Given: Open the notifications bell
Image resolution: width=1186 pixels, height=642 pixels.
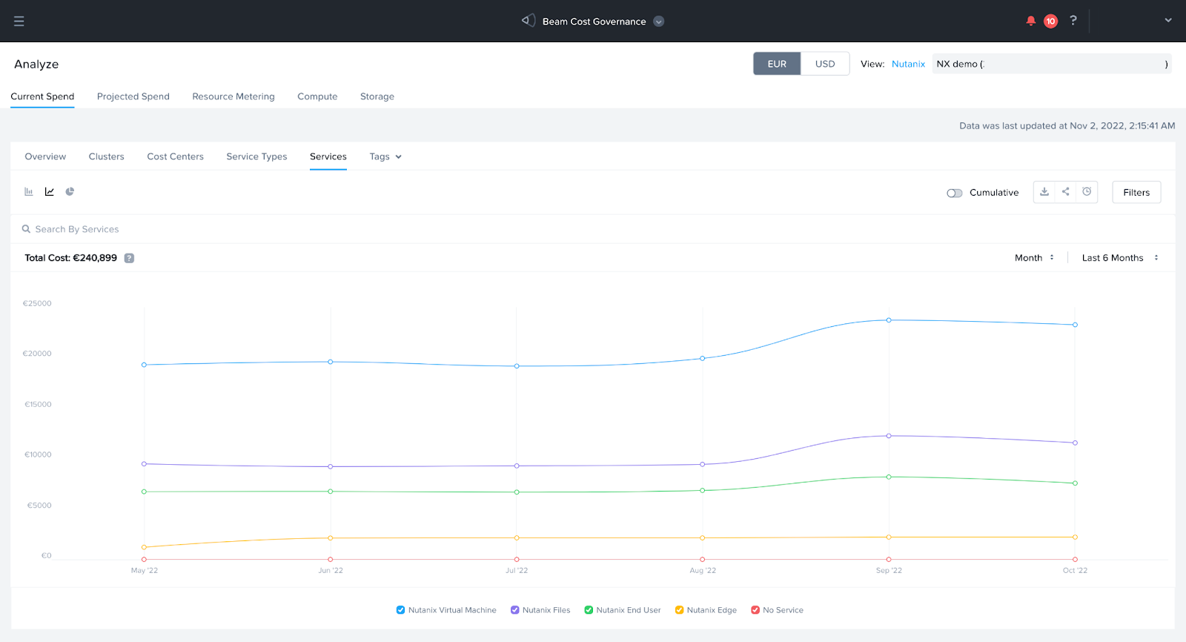Looking at the screenshot, I should click(1030, 21).
